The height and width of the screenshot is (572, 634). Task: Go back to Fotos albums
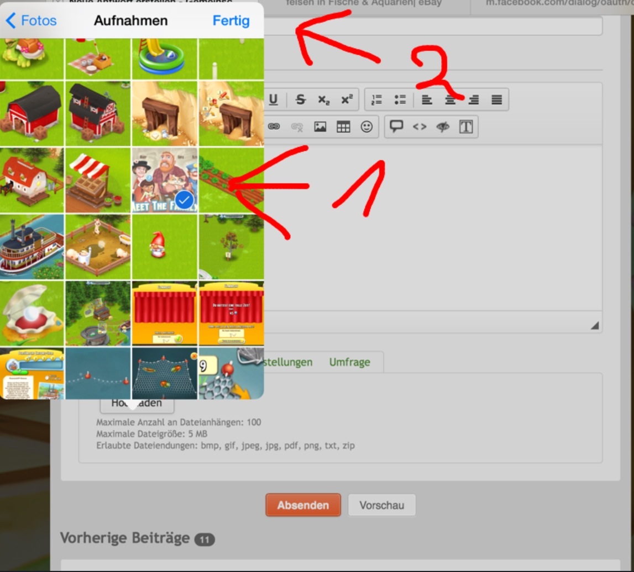click(31, 21)
